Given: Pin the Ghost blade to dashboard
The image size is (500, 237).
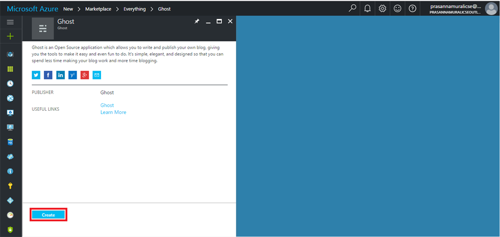Looking at the screenshot, I should [x=197, y=21].
